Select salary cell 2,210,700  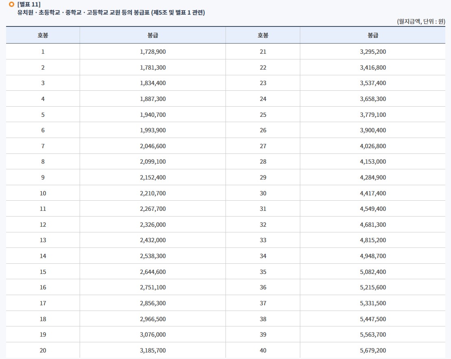tap(153, 193)
